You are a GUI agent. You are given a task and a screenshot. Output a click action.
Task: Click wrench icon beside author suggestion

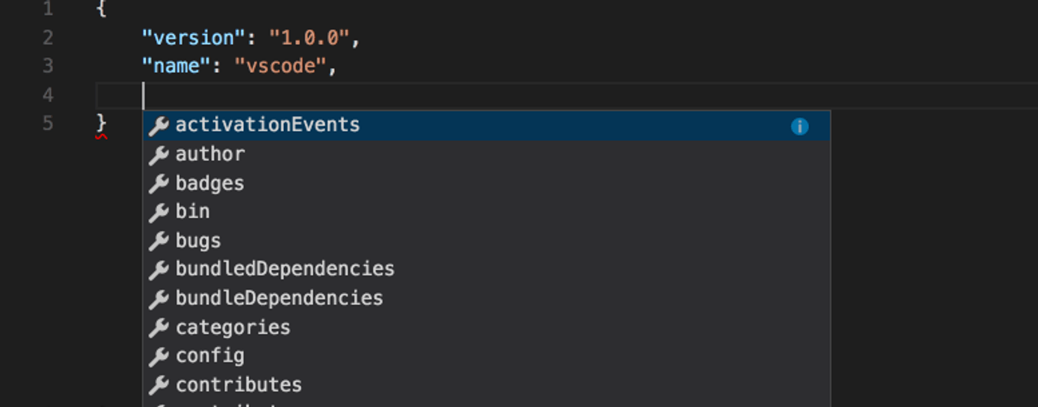pos(159,155)
